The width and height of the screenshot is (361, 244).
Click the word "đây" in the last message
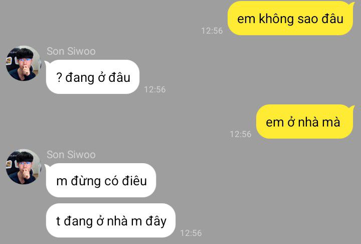point(156,221)
